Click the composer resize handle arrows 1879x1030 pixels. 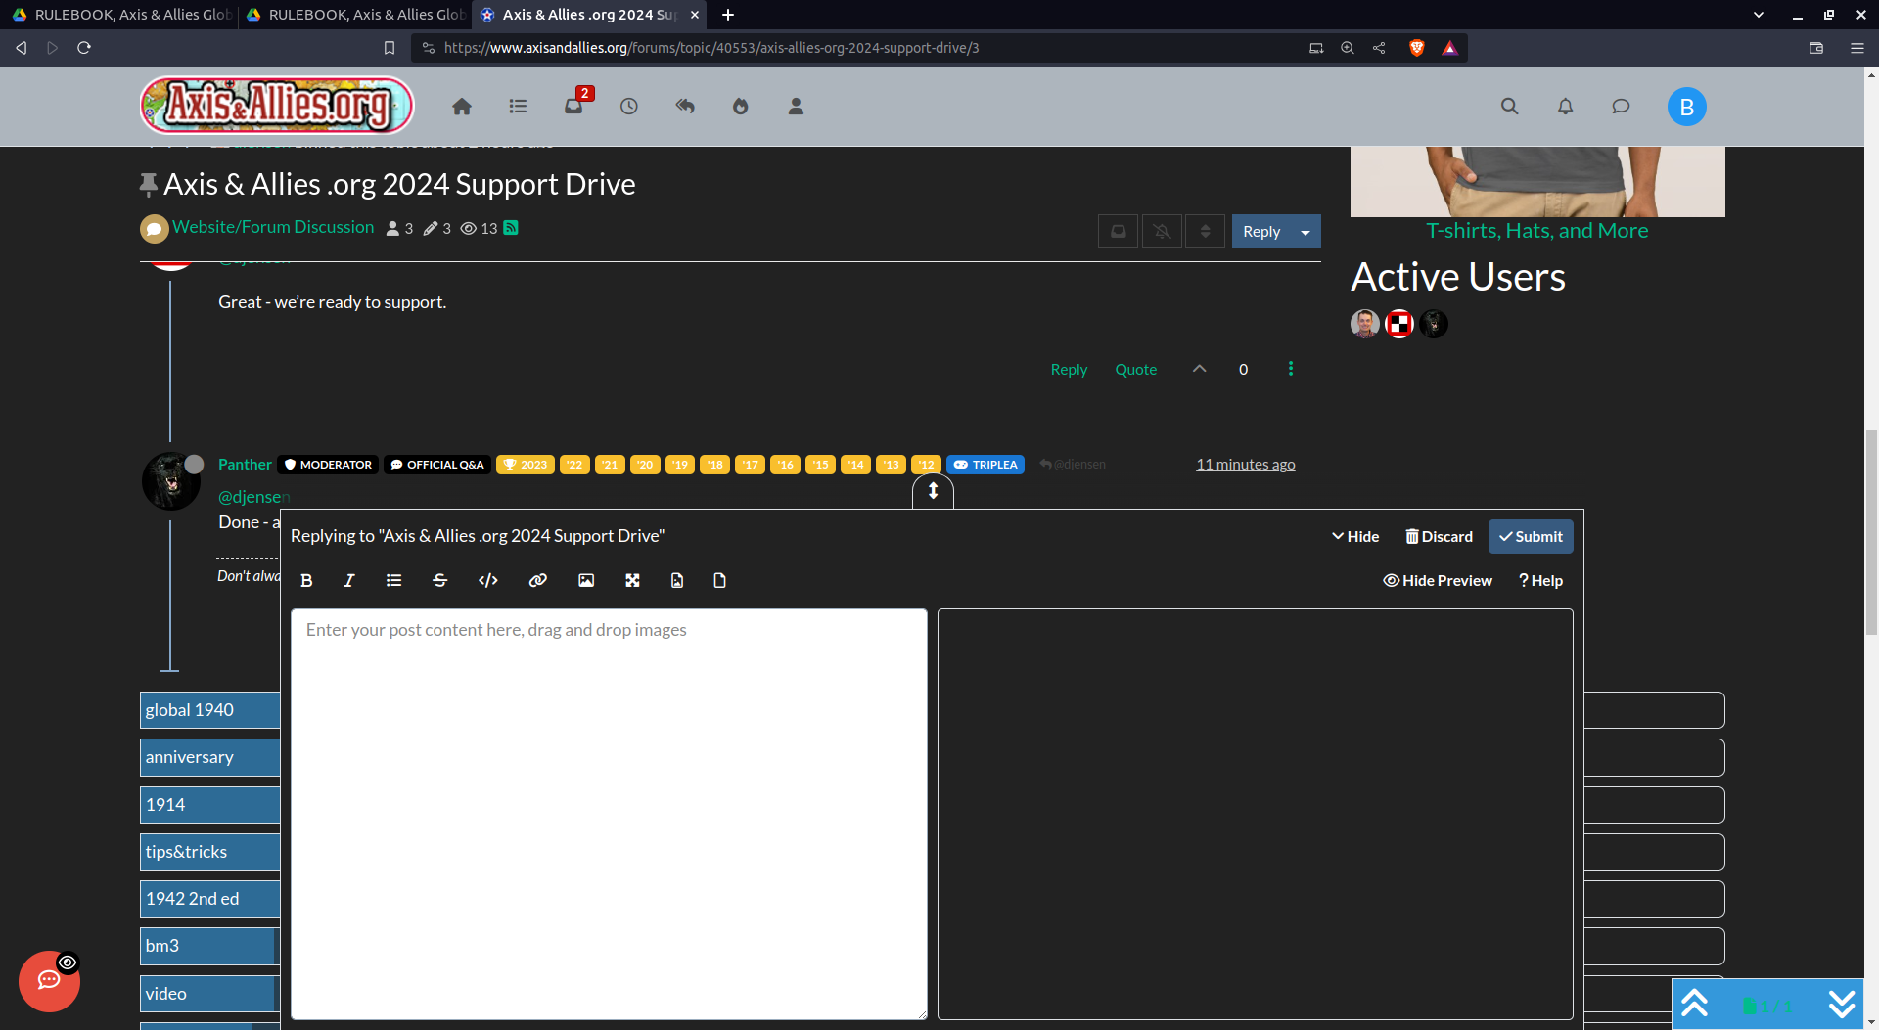click(934, 491)
